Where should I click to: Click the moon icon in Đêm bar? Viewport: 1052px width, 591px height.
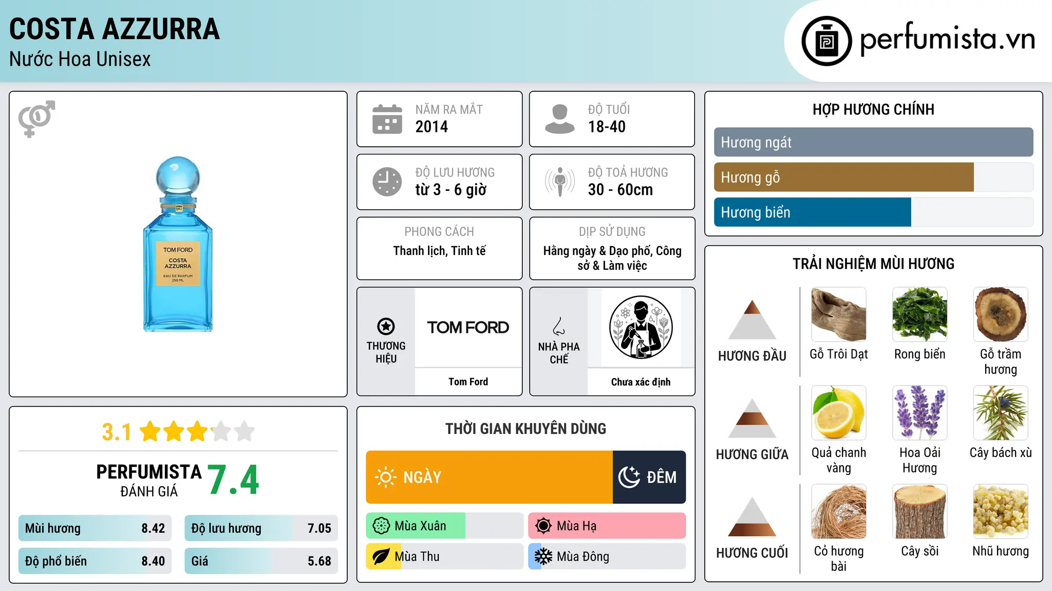pyautogui.click(x=629, y=477)
